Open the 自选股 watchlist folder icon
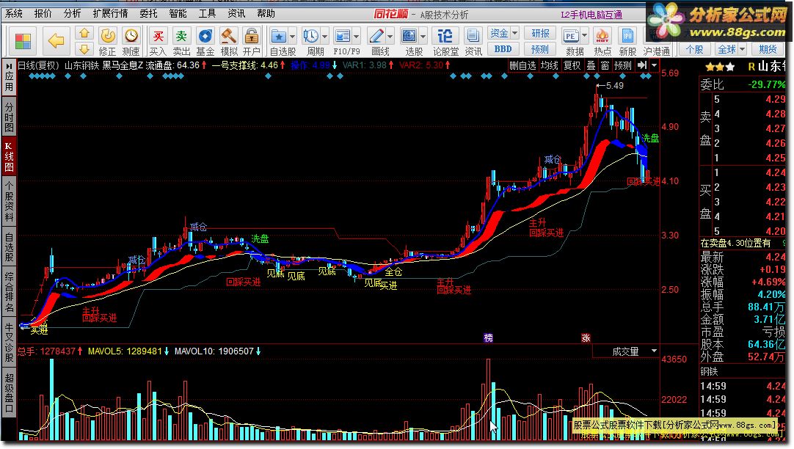The image size is (794, 449). coord(279,36)
